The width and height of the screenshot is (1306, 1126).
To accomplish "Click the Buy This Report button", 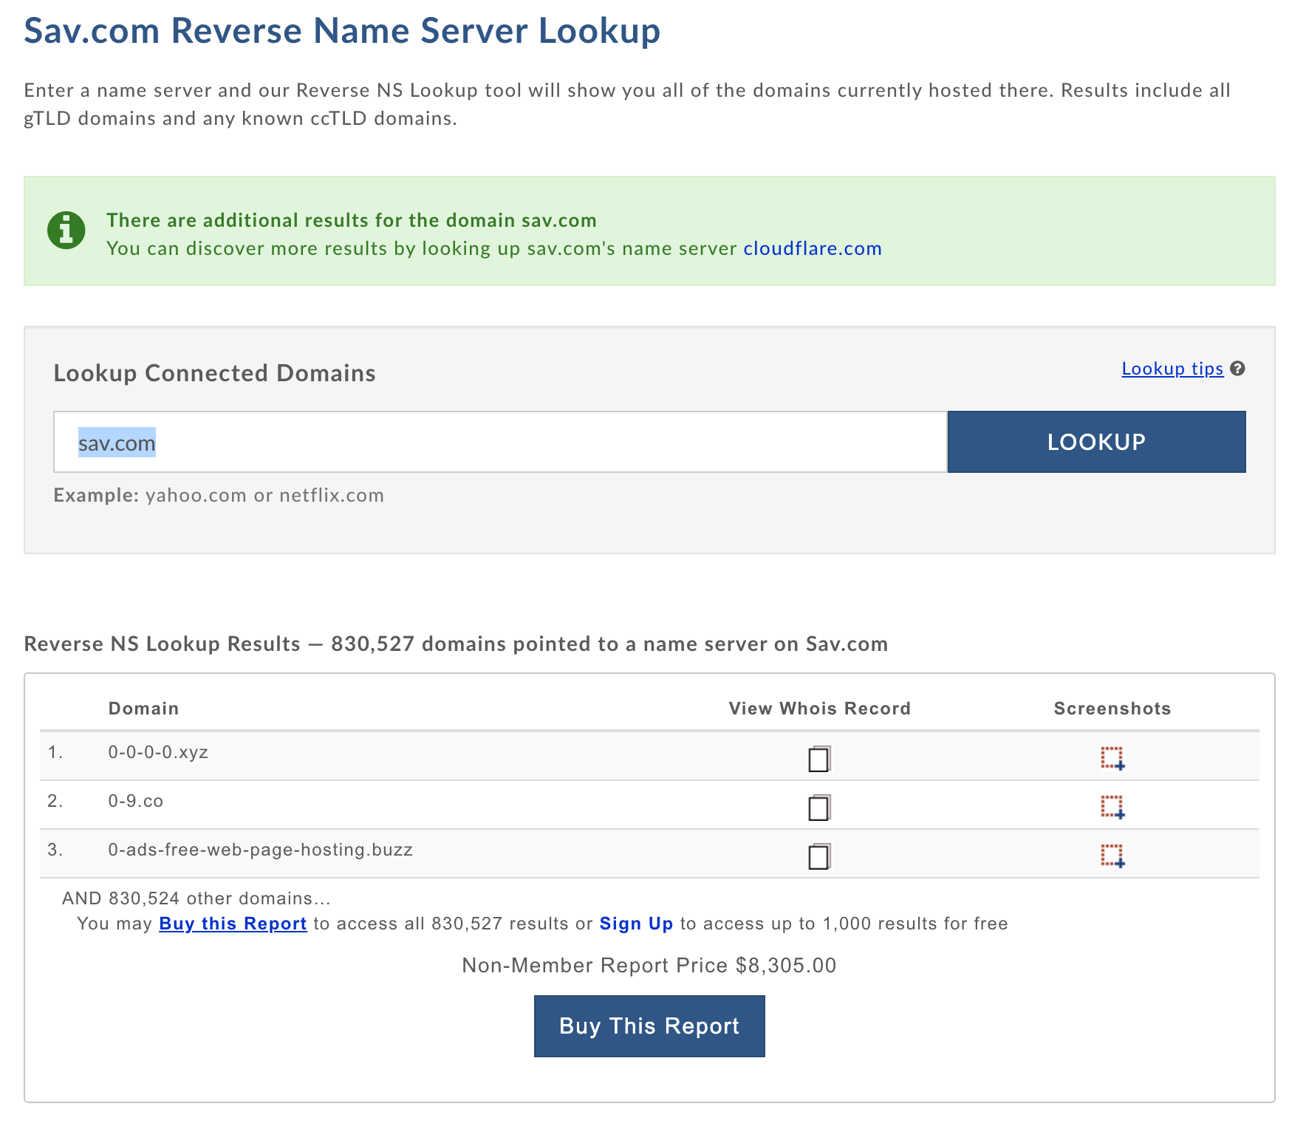I will tap(649, 1026).
